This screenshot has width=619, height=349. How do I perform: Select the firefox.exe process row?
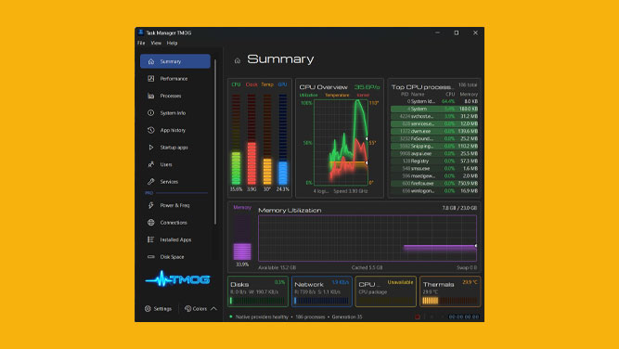(x=434, y=184)
